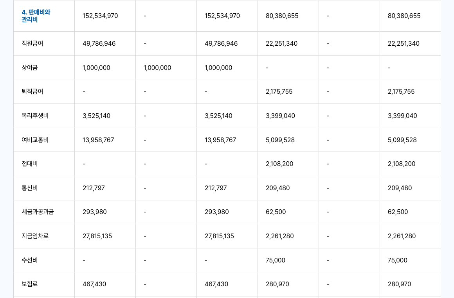Select the 접대비 row label
Screen dimensions: 454x298
[x=30, y=164]
